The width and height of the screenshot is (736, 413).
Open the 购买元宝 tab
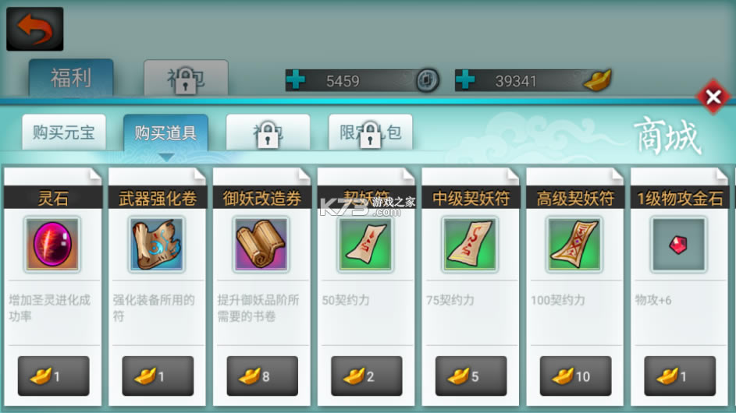point(64,132)
